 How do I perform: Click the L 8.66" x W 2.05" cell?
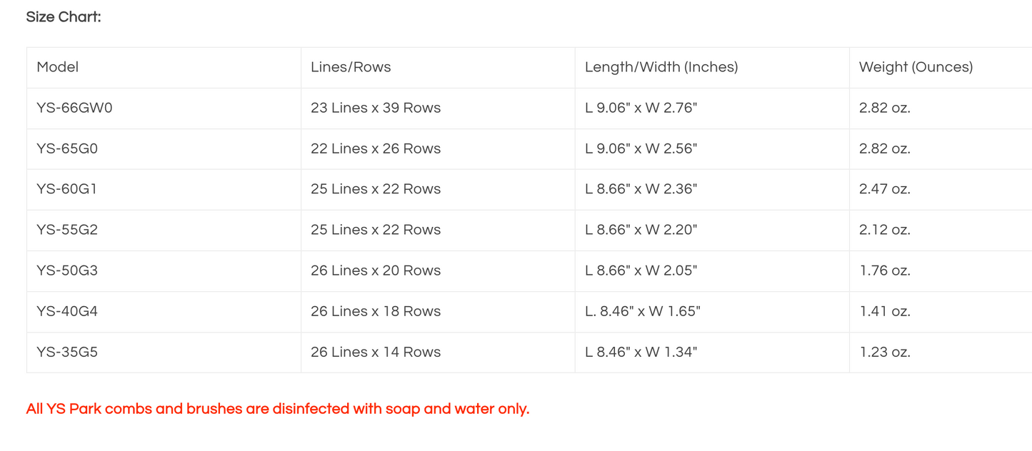point(641,270)
